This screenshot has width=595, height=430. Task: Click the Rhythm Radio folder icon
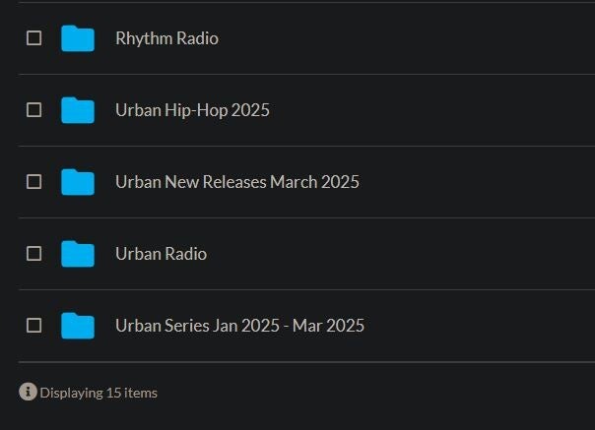click(77, 38)
